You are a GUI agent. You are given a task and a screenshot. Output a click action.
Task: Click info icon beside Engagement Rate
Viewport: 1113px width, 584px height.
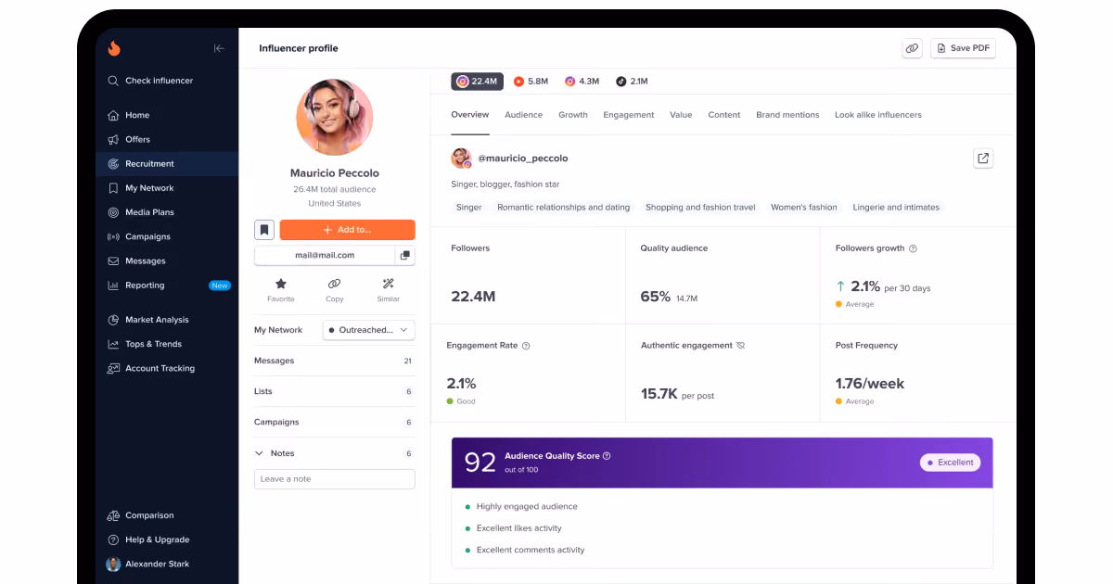(526, 346)
